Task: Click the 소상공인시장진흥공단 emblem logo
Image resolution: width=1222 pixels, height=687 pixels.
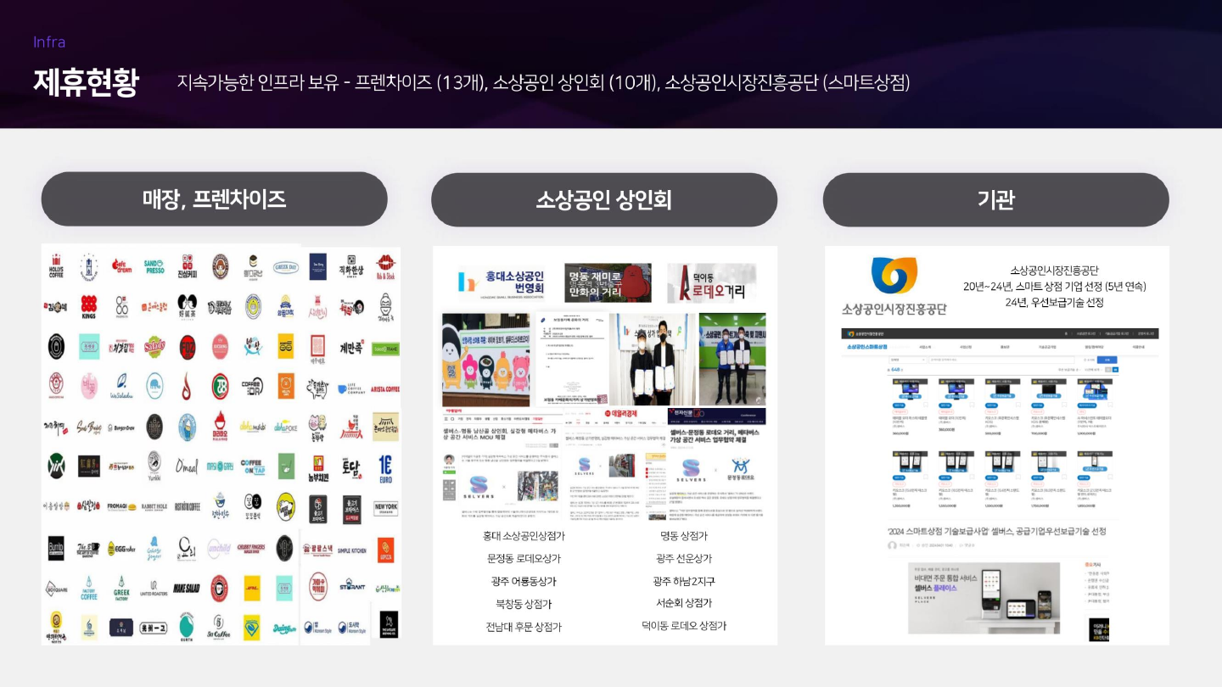Action: click(893, 276)
